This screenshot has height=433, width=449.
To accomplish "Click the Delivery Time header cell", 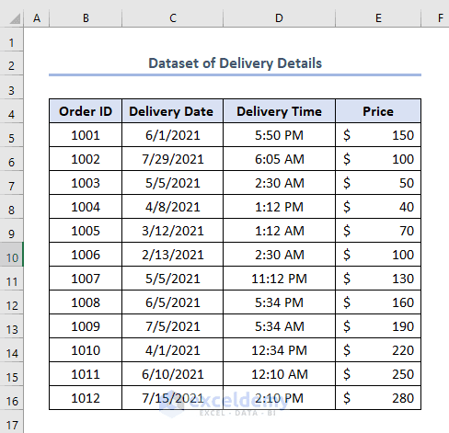I will pyautogui.click(x=279, y=111).
